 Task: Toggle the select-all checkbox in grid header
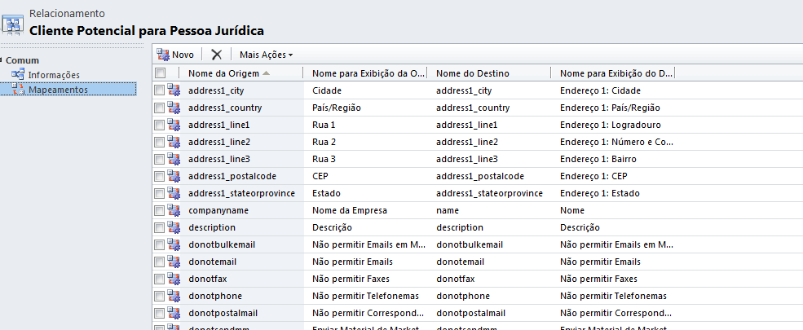(x=160, y=73)
